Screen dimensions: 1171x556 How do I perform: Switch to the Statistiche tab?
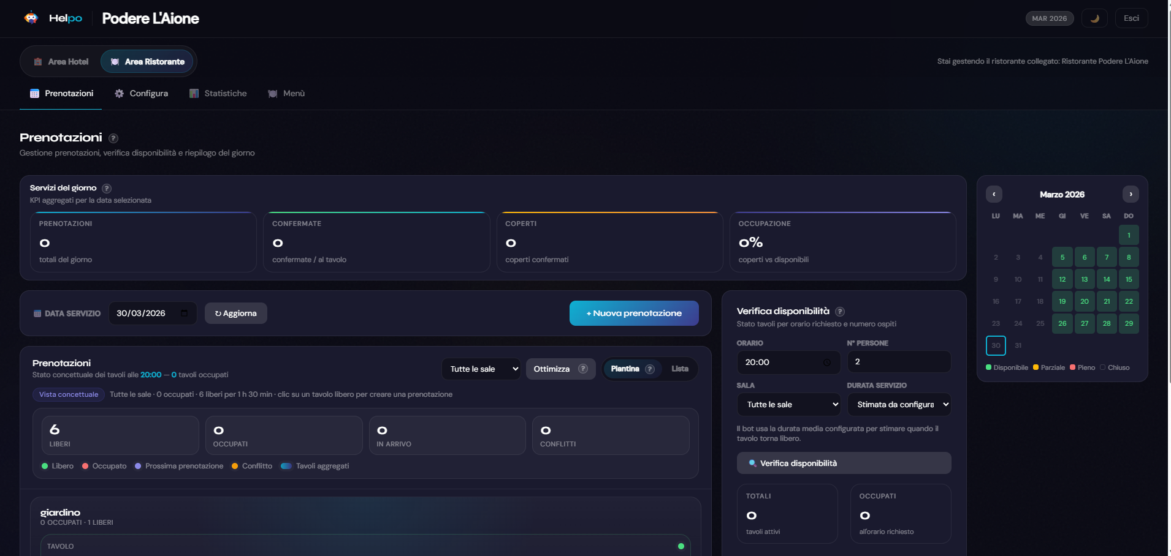coord(218,93)
